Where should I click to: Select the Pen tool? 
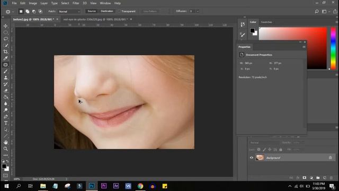(6, 117)
